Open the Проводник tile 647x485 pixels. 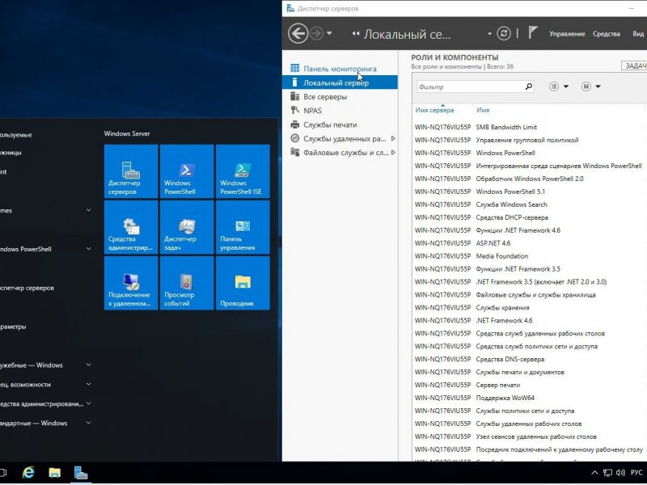pos(243,283)
